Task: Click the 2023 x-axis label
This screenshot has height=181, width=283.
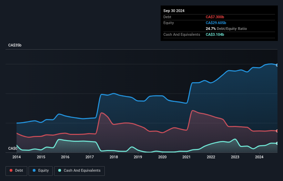Action: (235, 157)
